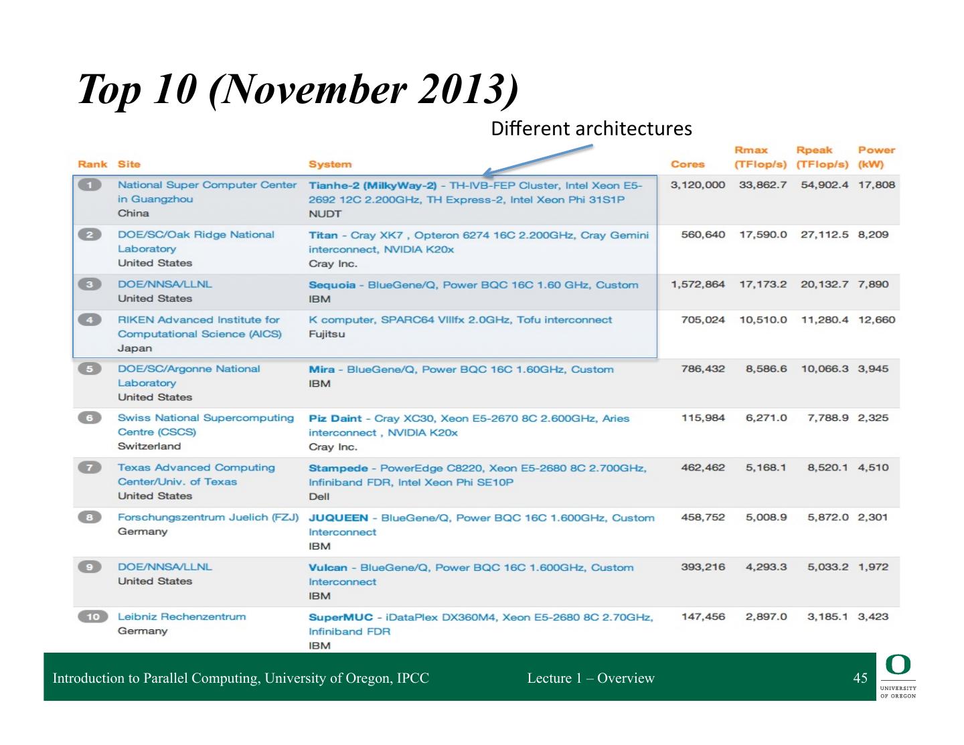The height and width of the screenshot is (745, 964).
Task: Open Texas Advanced Computing Center link
Action: 196,475
